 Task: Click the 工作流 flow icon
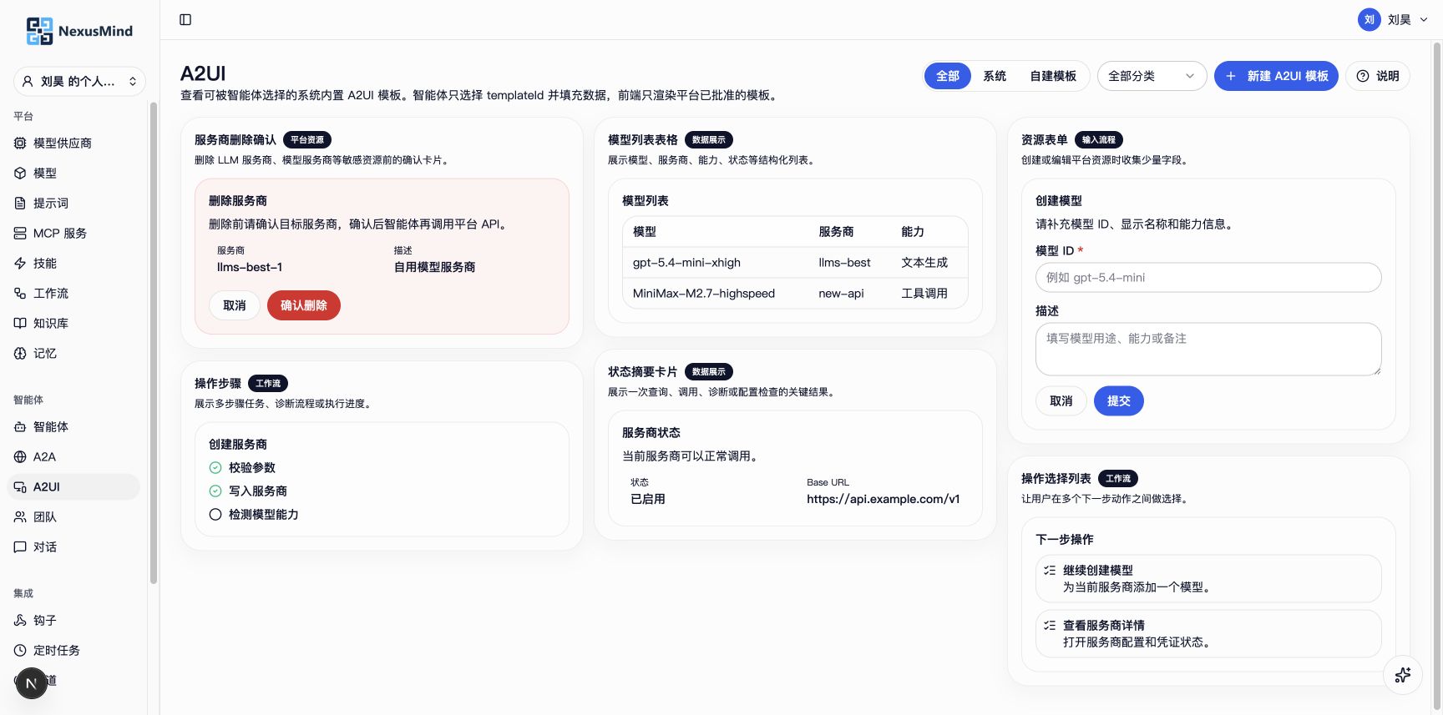(20, 293)
